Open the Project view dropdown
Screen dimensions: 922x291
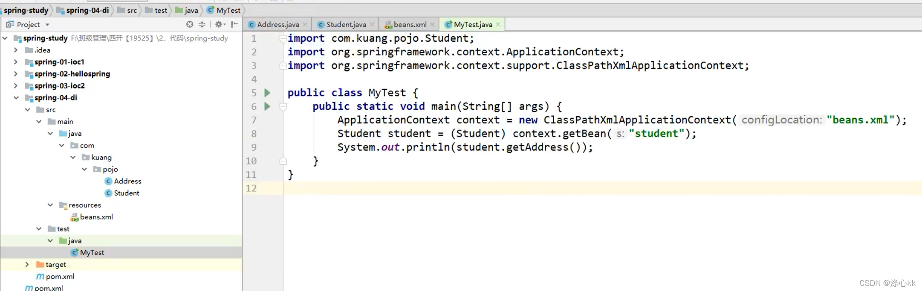(47, 25)
